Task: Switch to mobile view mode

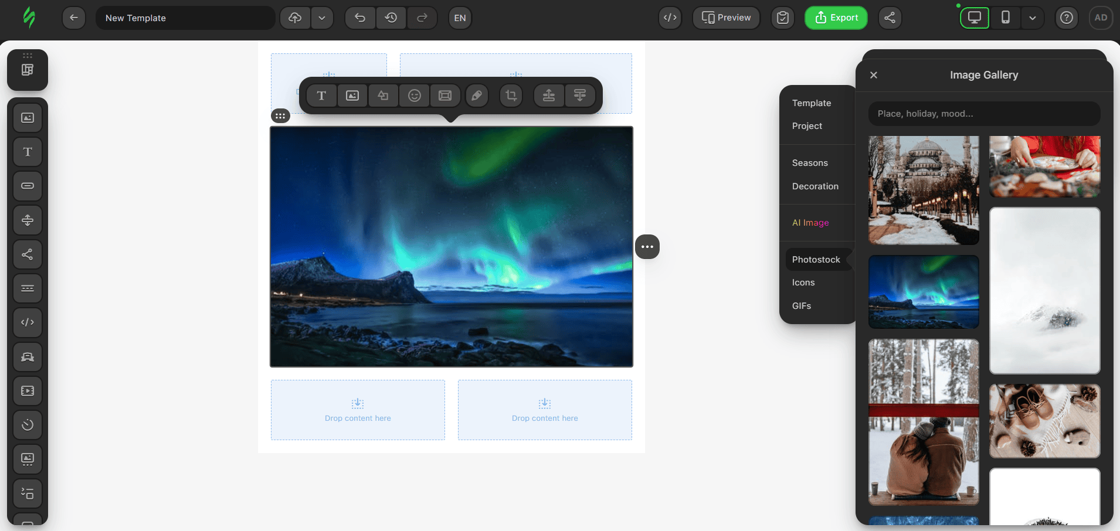Action: pos(1005,18)
